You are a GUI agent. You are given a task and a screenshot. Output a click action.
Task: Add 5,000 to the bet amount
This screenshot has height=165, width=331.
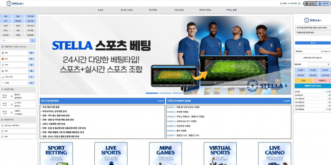pyautogui.click(x=300, y=70)
